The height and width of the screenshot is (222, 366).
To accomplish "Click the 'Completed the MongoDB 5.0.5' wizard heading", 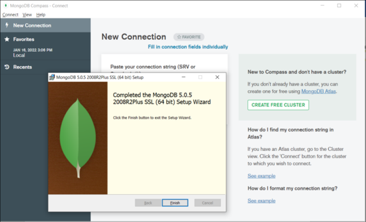I will 162,98.
